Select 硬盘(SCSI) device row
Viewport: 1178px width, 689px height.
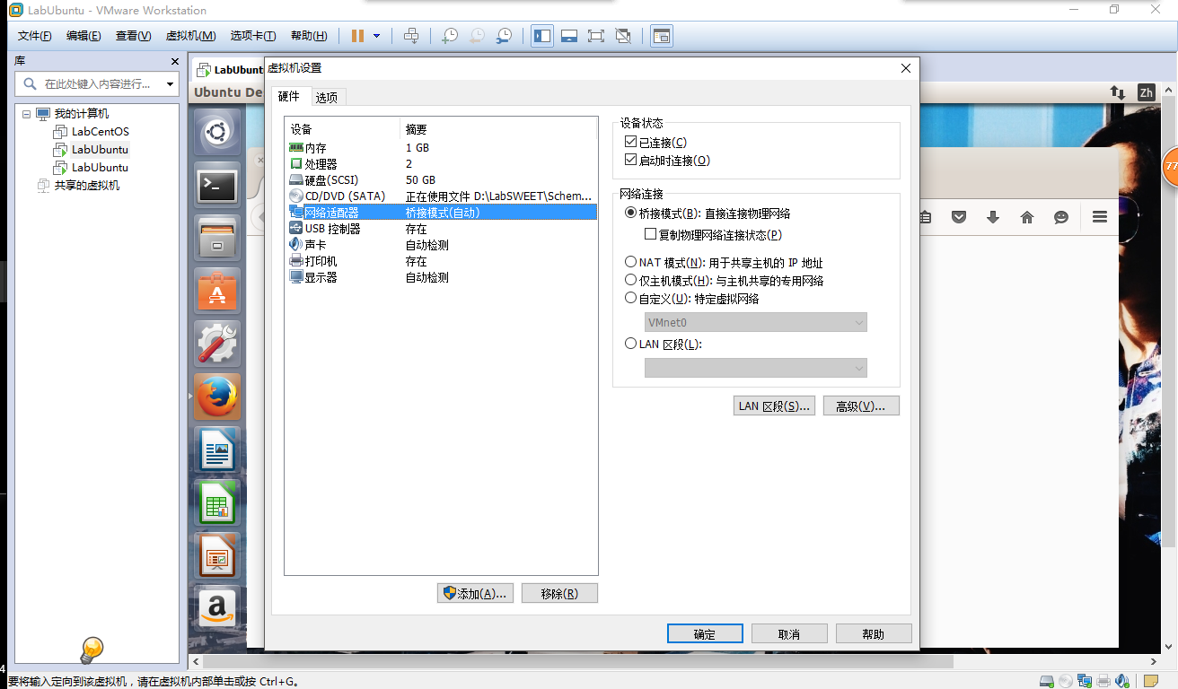pyautogui.click(x=441, y=180)
